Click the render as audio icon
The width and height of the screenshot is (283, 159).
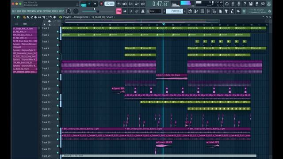pyautogui.click(x=257, y=4)
